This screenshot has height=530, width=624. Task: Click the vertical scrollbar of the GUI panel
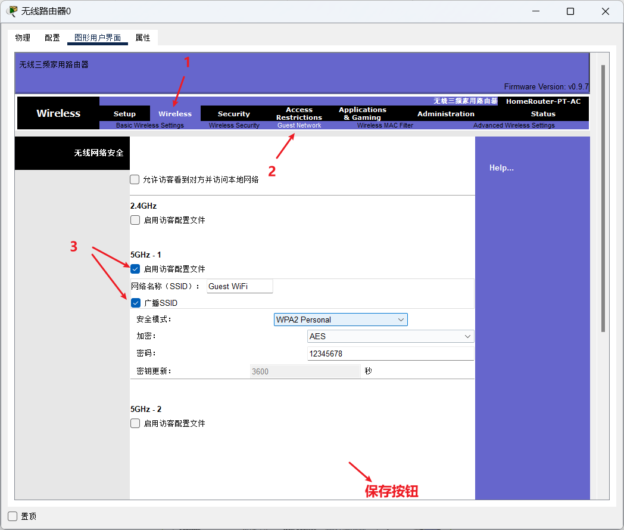(x=603, y=198)
